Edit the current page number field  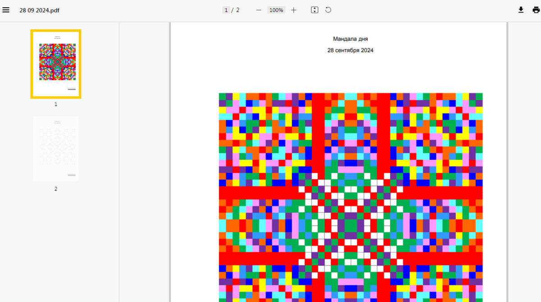[x=226, y=10]
